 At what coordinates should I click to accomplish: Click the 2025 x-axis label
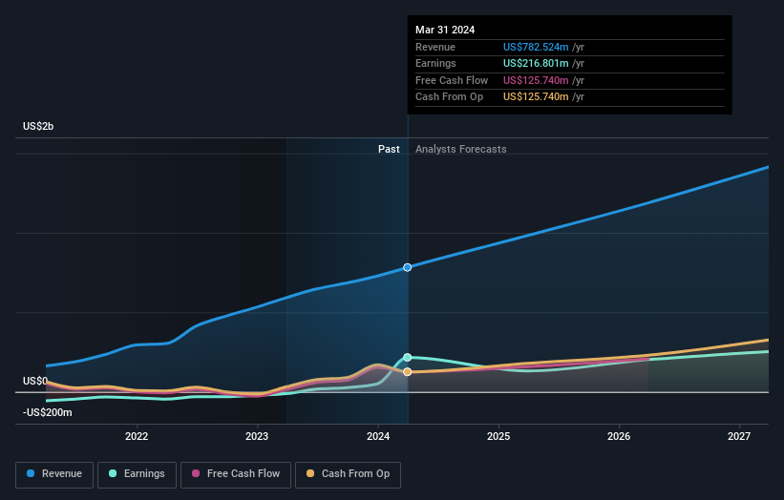click(498, 436)
